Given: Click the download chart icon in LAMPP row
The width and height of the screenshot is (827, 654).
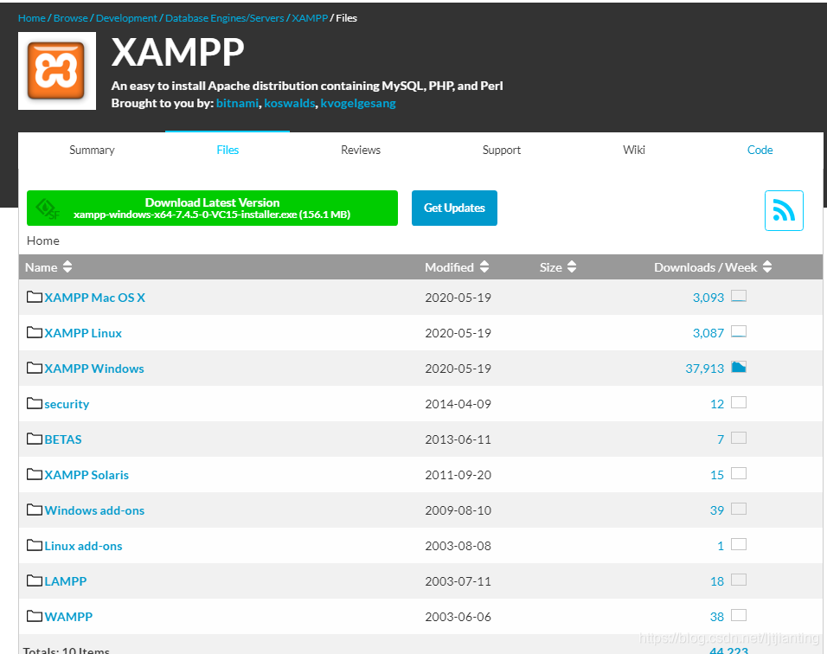Looking at the screenshot, I should coord(739,580).
